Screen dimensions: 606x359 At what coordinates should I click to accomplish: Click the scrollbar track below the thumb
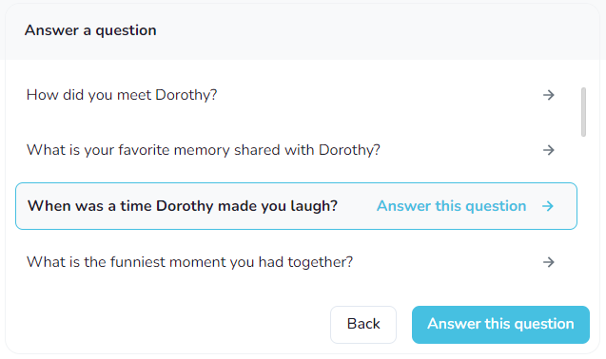tap(583, 213)
